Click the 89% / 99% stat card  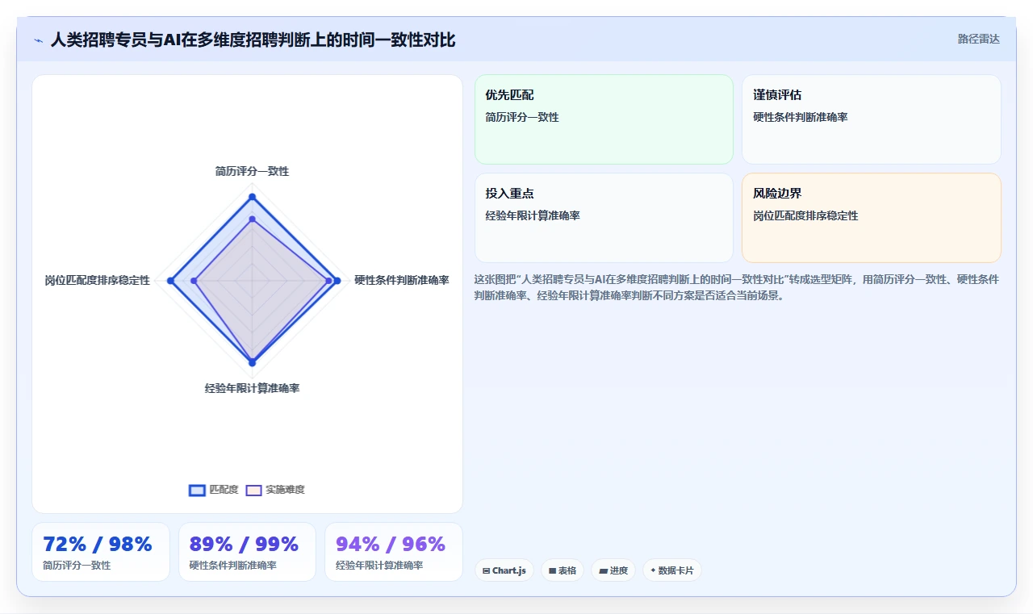click(247, 552)
